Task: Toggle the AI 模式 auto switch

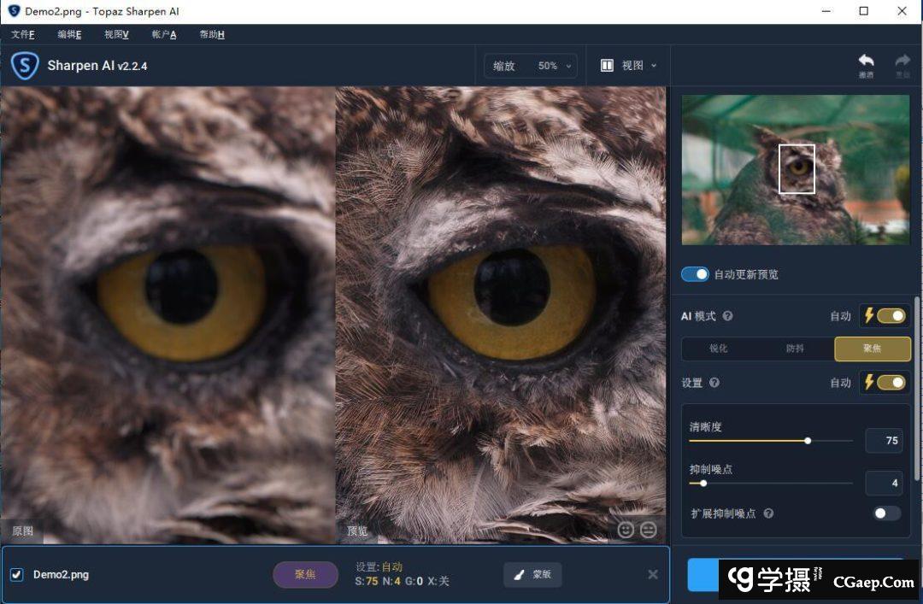Action: tap(891, 316)
